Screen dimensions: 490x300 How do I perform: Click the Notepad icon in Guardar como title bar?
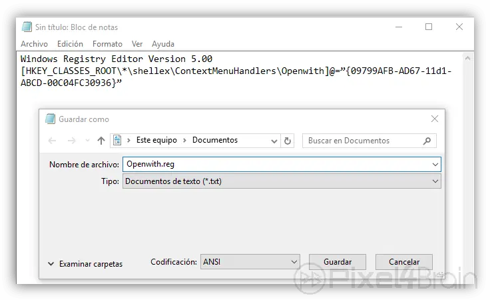coord(50,119)
